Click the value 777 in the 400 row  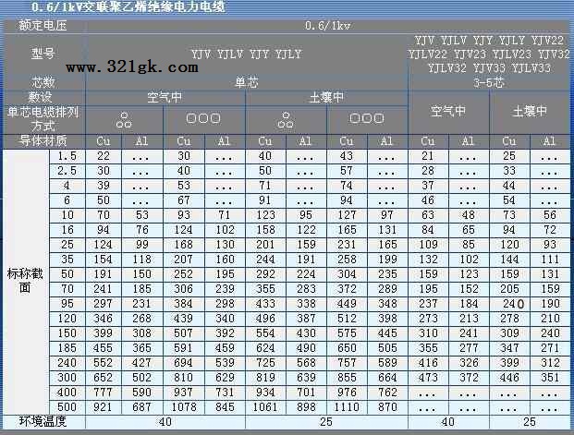[x=103, y=393]
